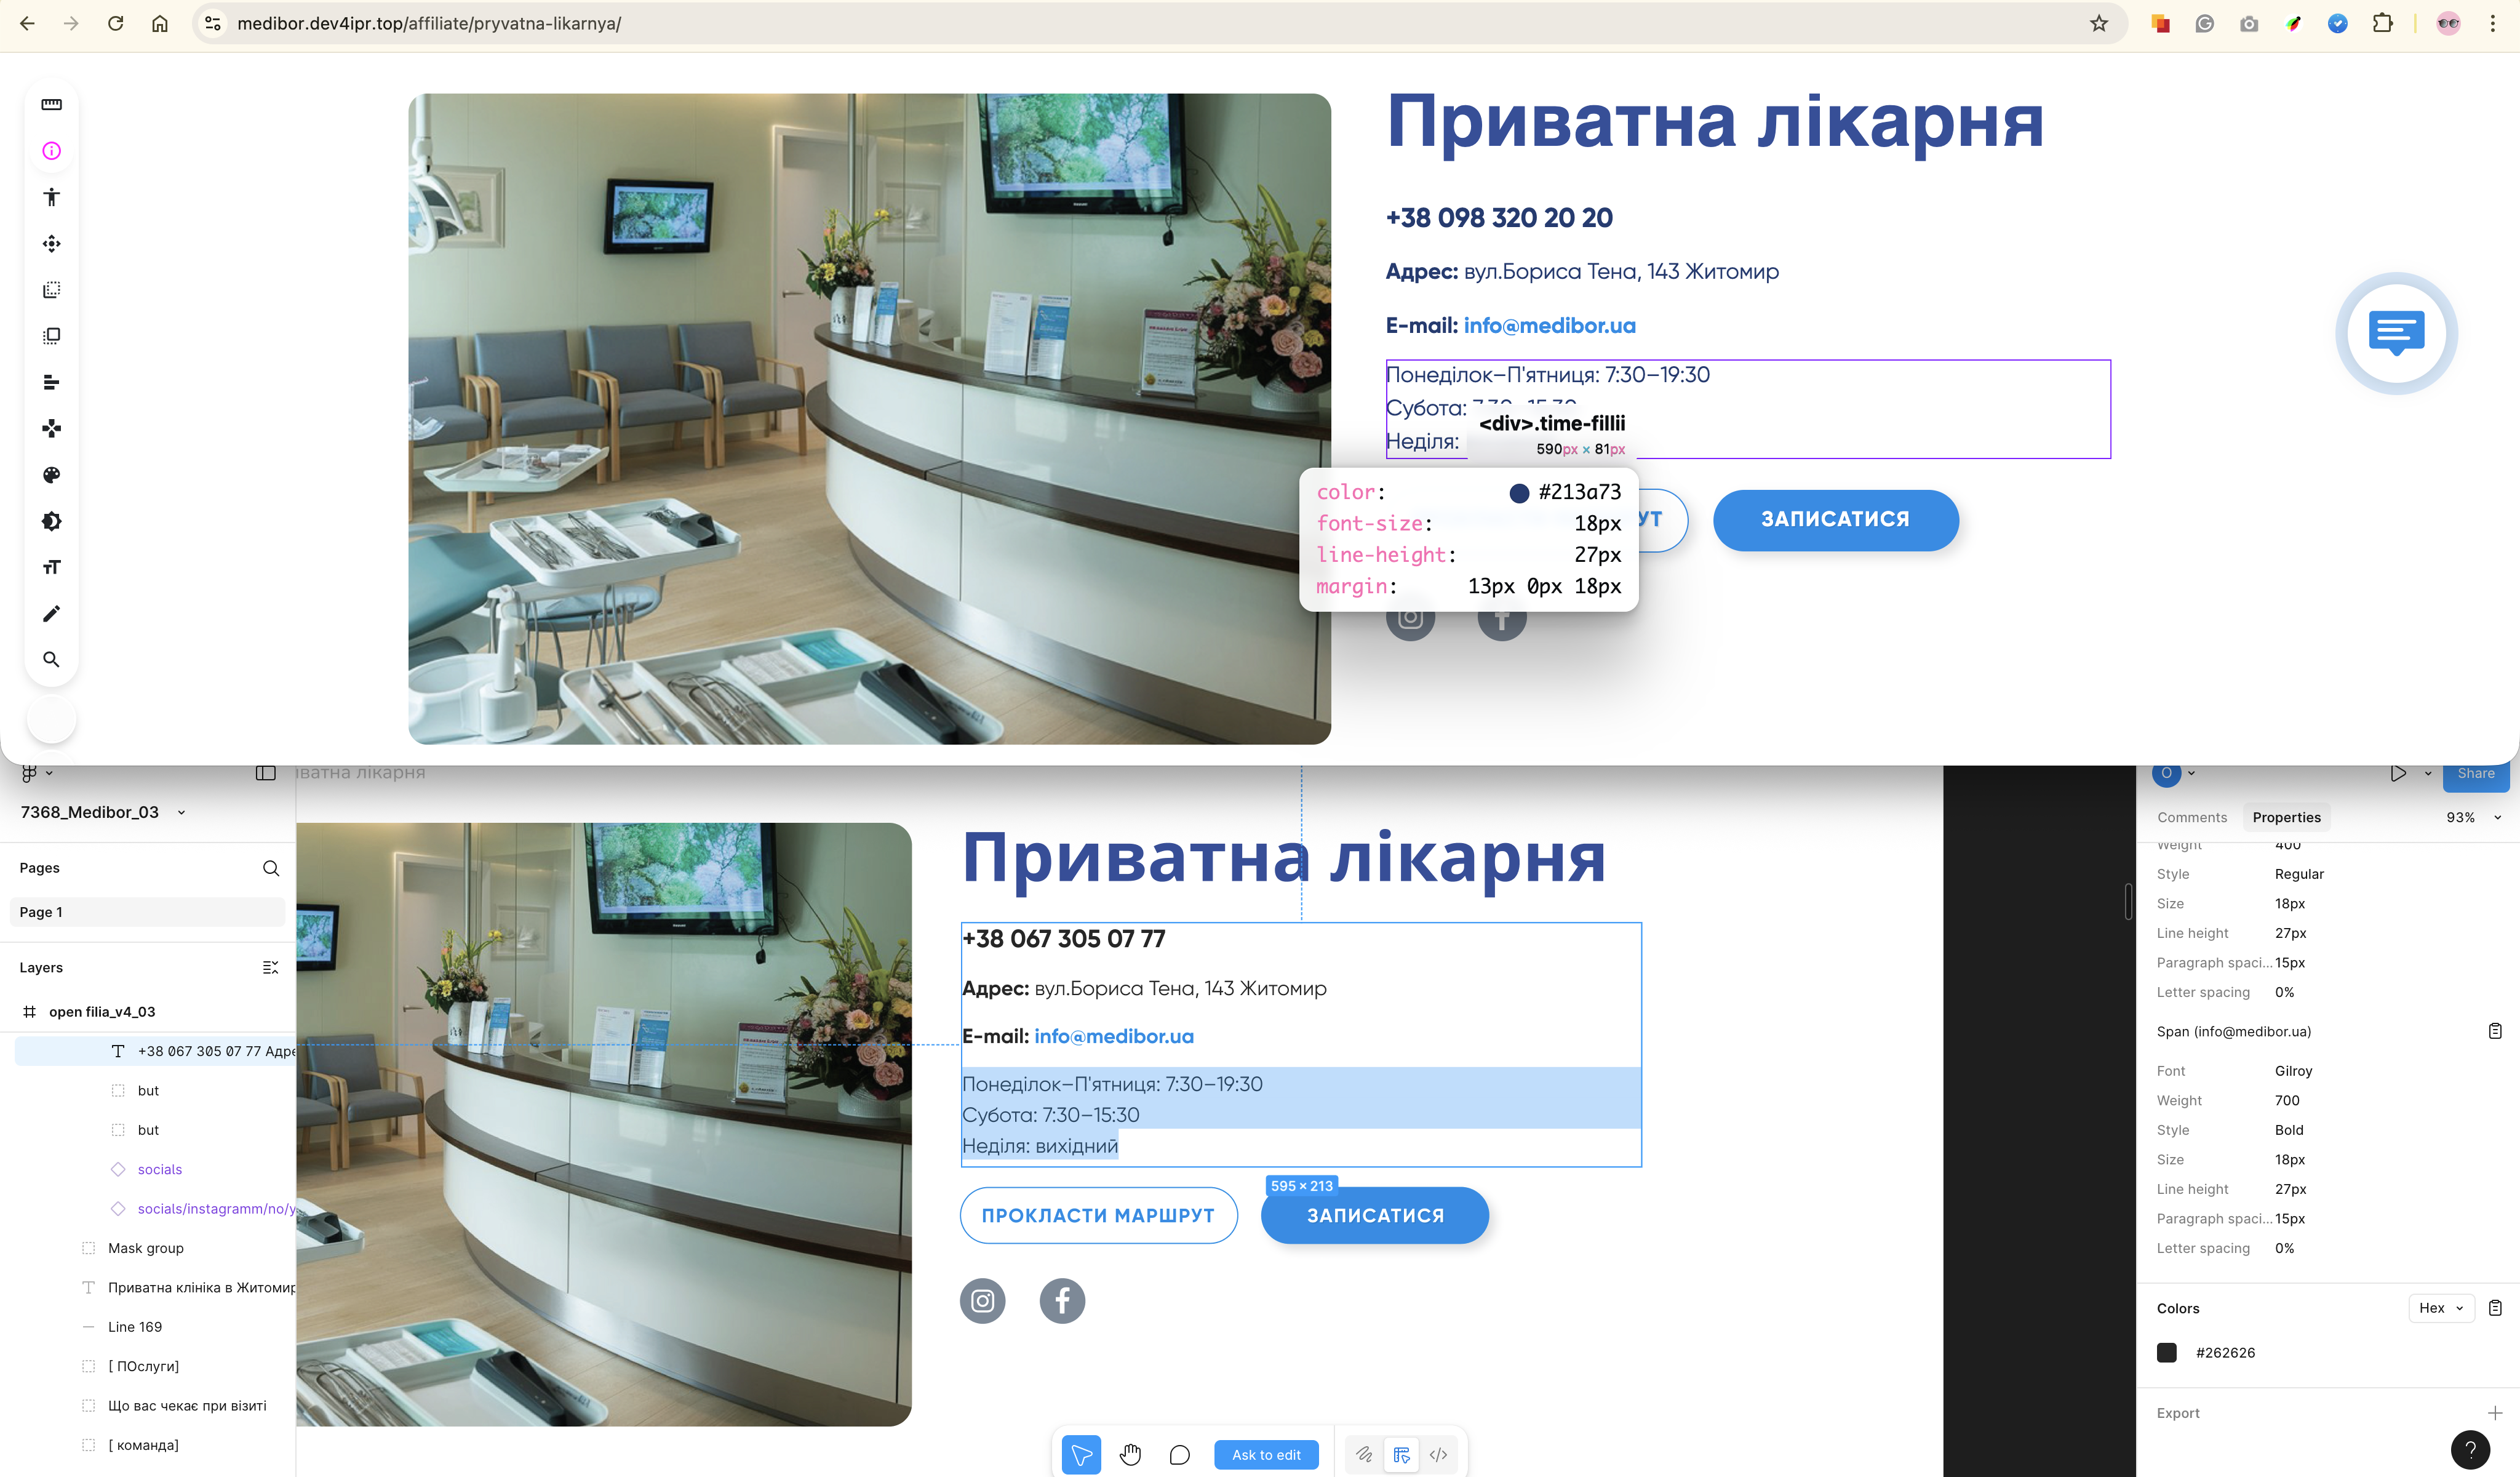Toggle the Figma sidebar panel icon
2520x1477 pixels.
tap(265, 773)
